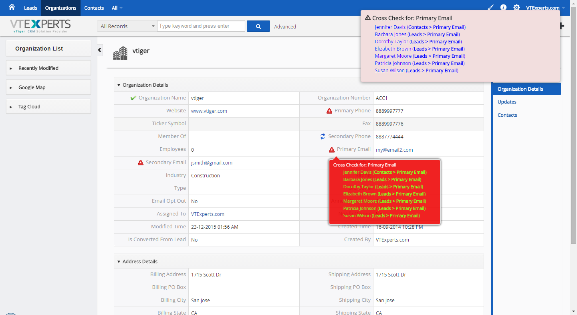Click Organization Number value ACC1

[381, 98]
